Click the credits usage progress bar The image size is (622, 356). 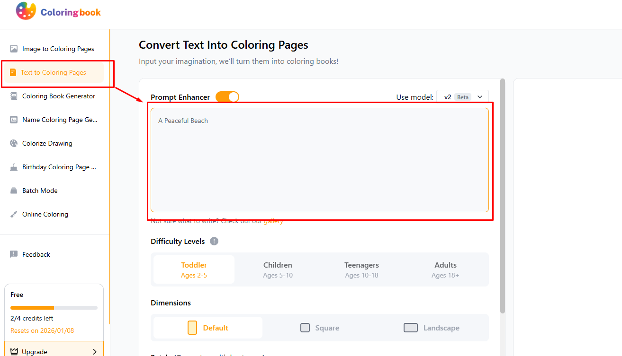[x=54, y=308]
